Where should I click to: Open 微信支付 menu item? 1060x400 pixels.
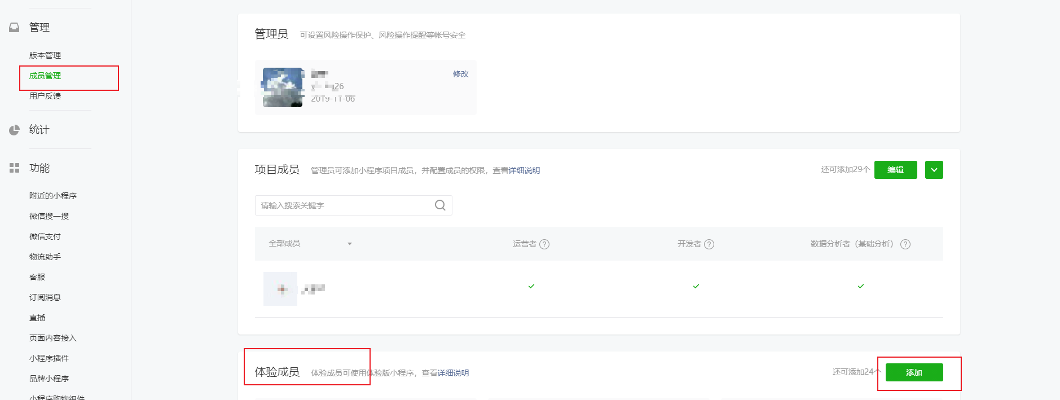[45, 236]
